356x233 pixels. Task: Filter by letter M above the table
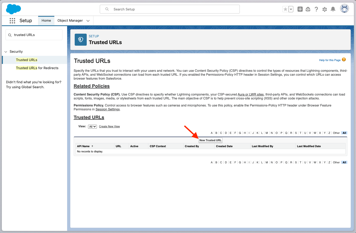267,133
